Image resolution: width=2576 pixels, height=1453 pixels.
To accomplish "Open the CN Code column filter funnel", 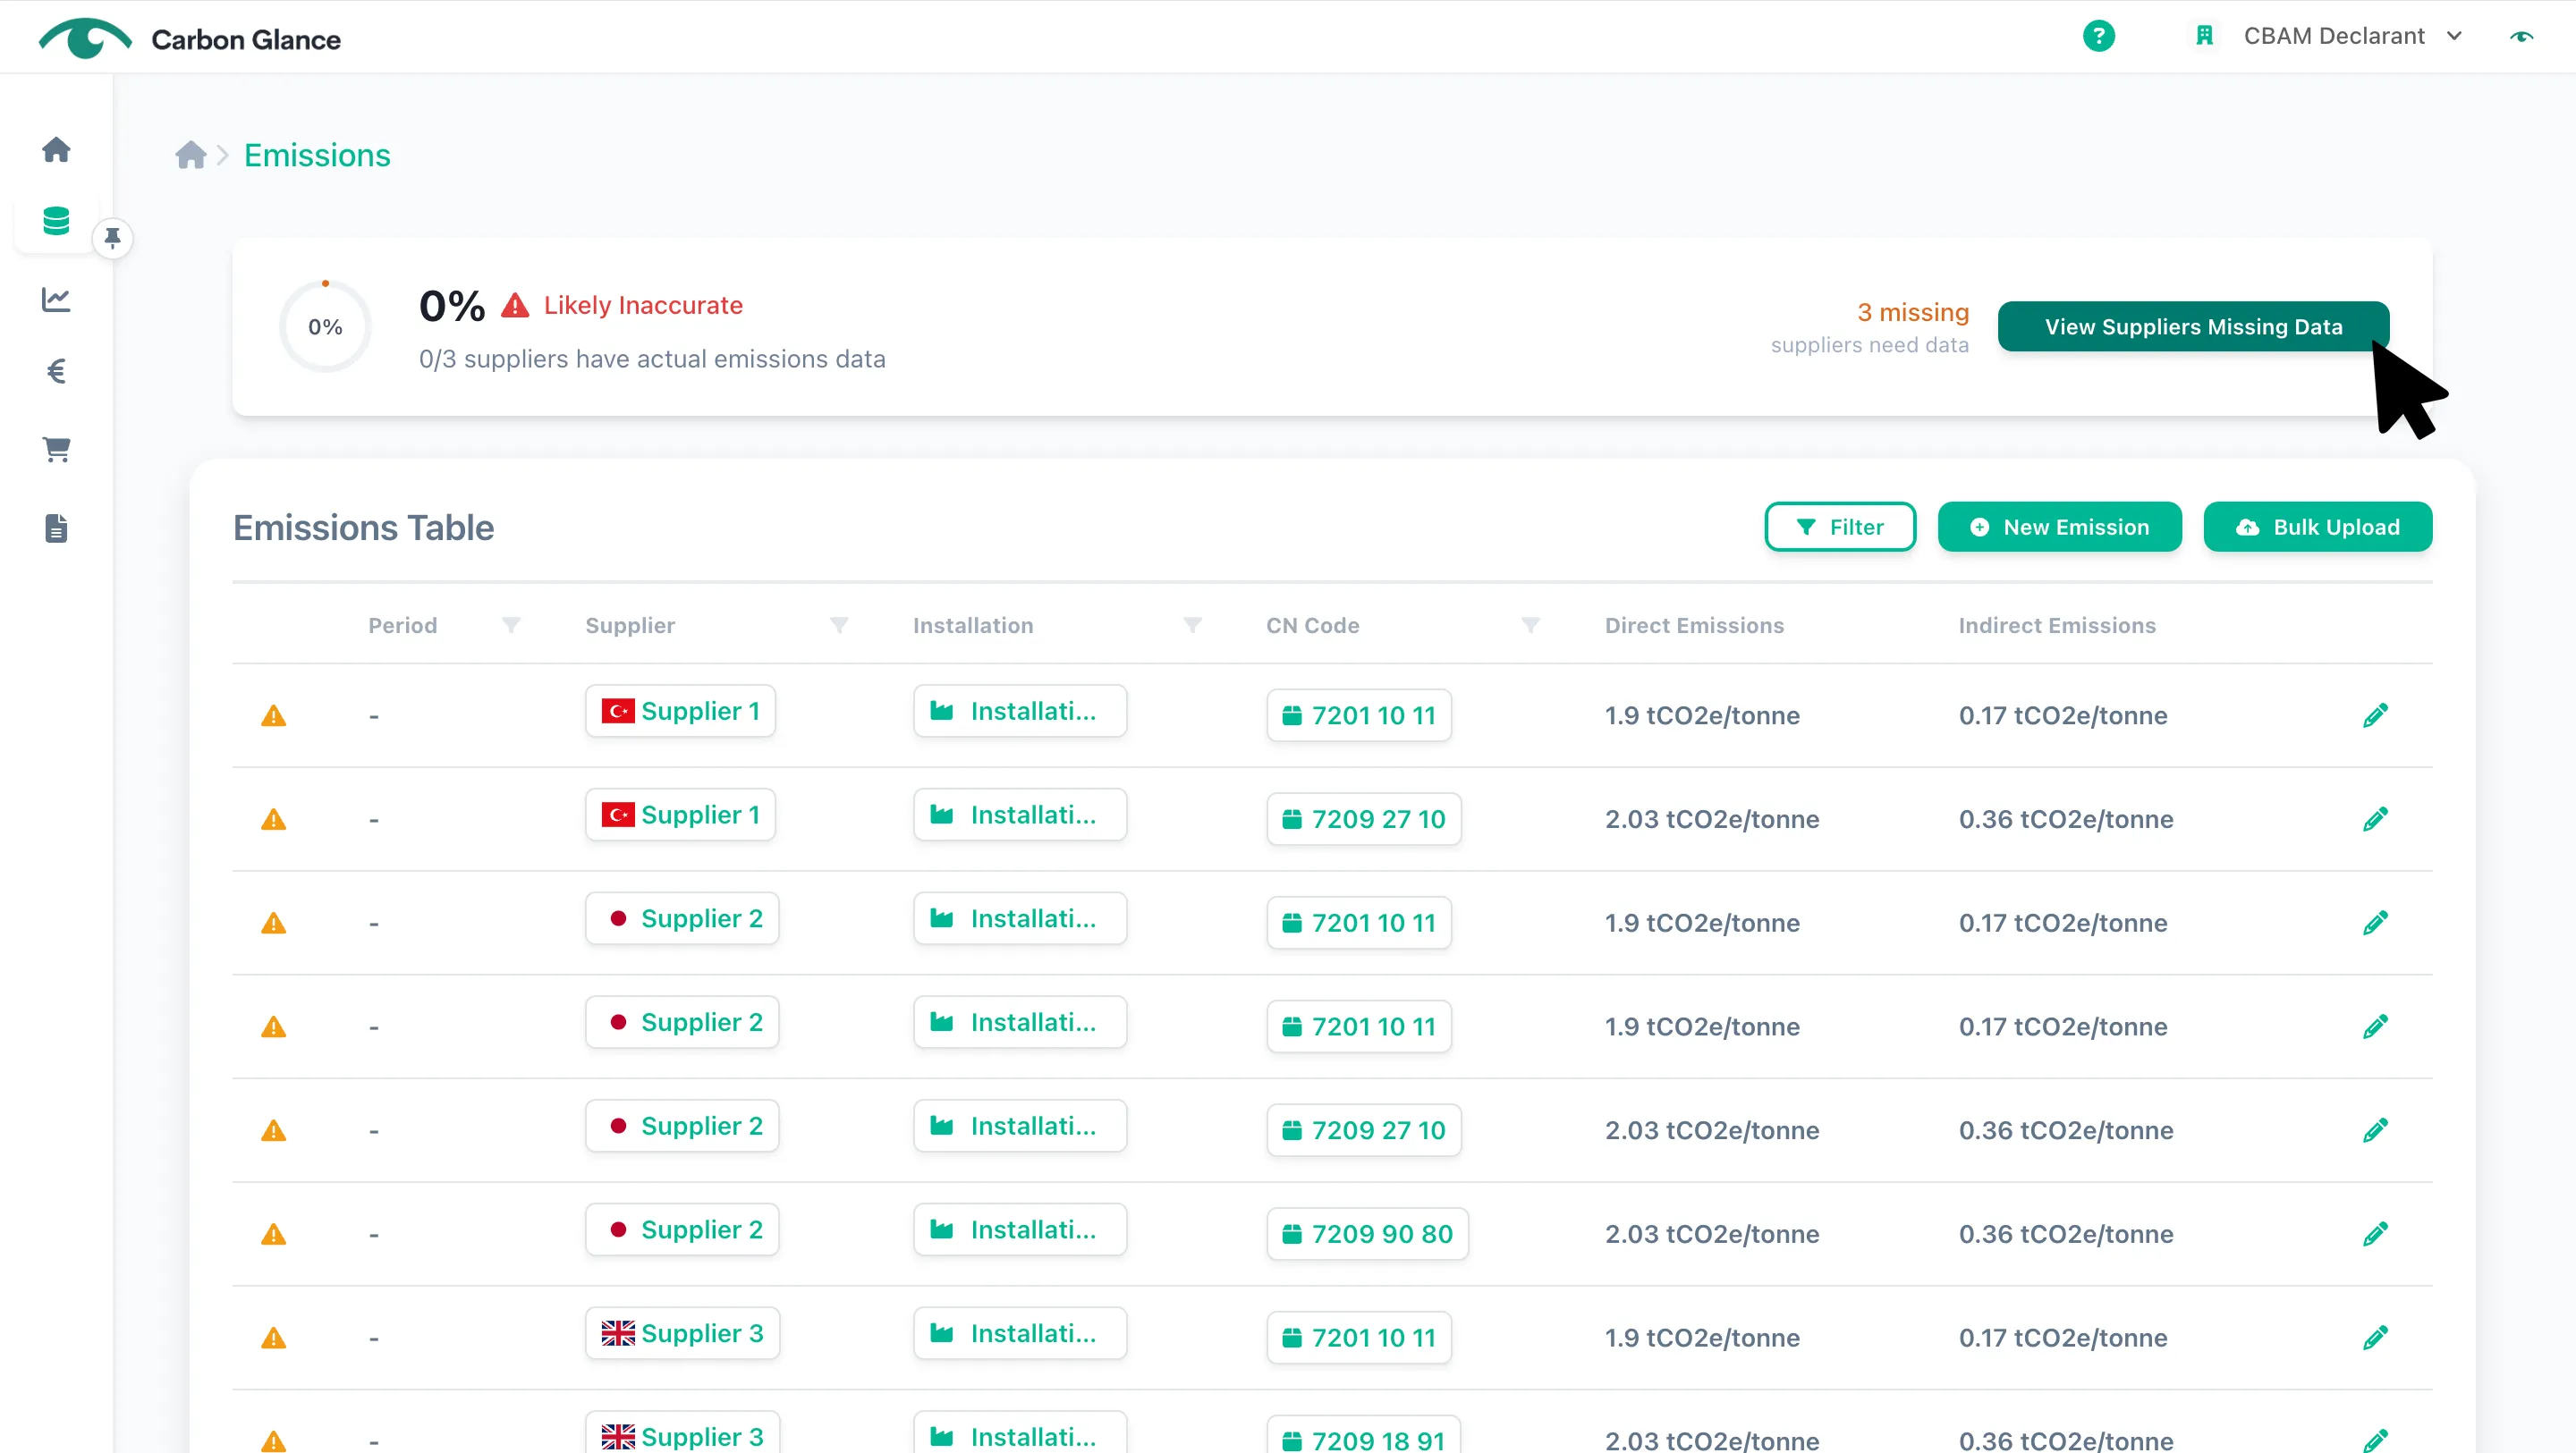I will (1530, 625).
